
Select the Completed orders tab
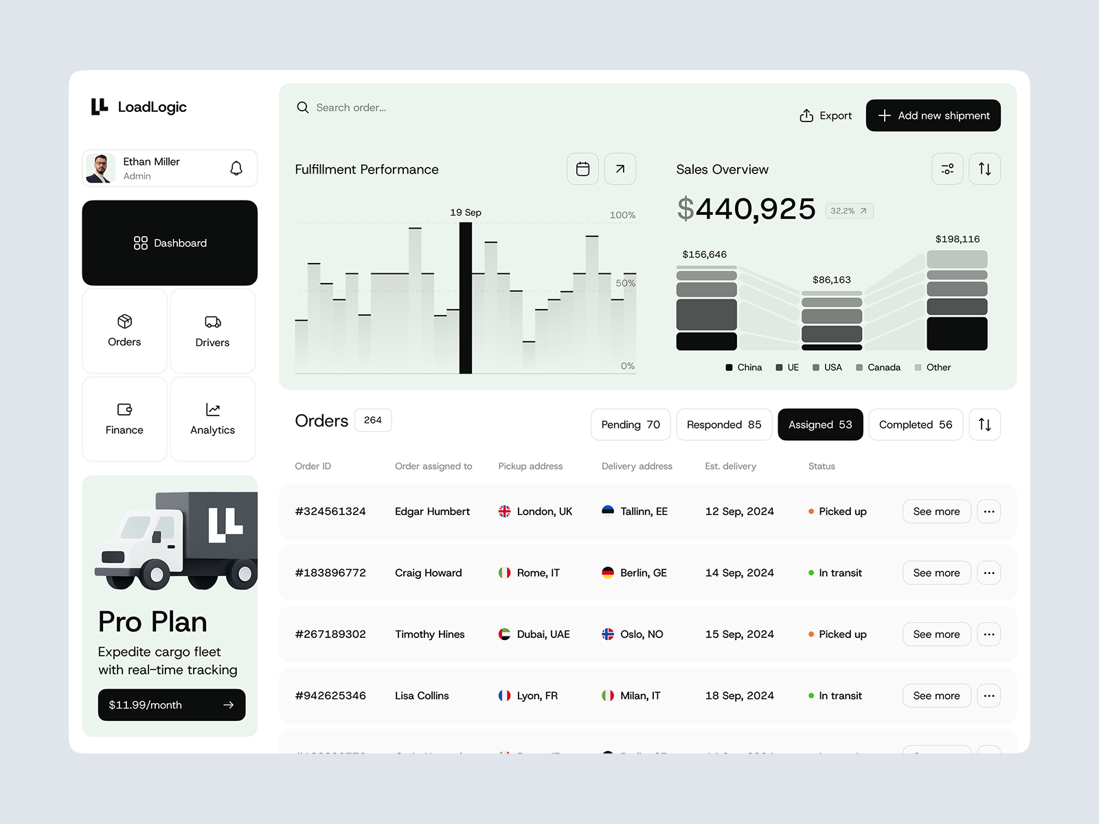tap(916, 424)
